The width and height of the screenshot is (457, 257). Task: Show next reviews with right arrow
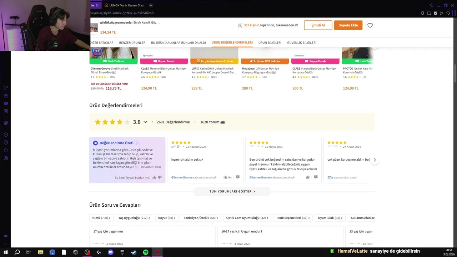pyautogui.click(x=375, y=160)
